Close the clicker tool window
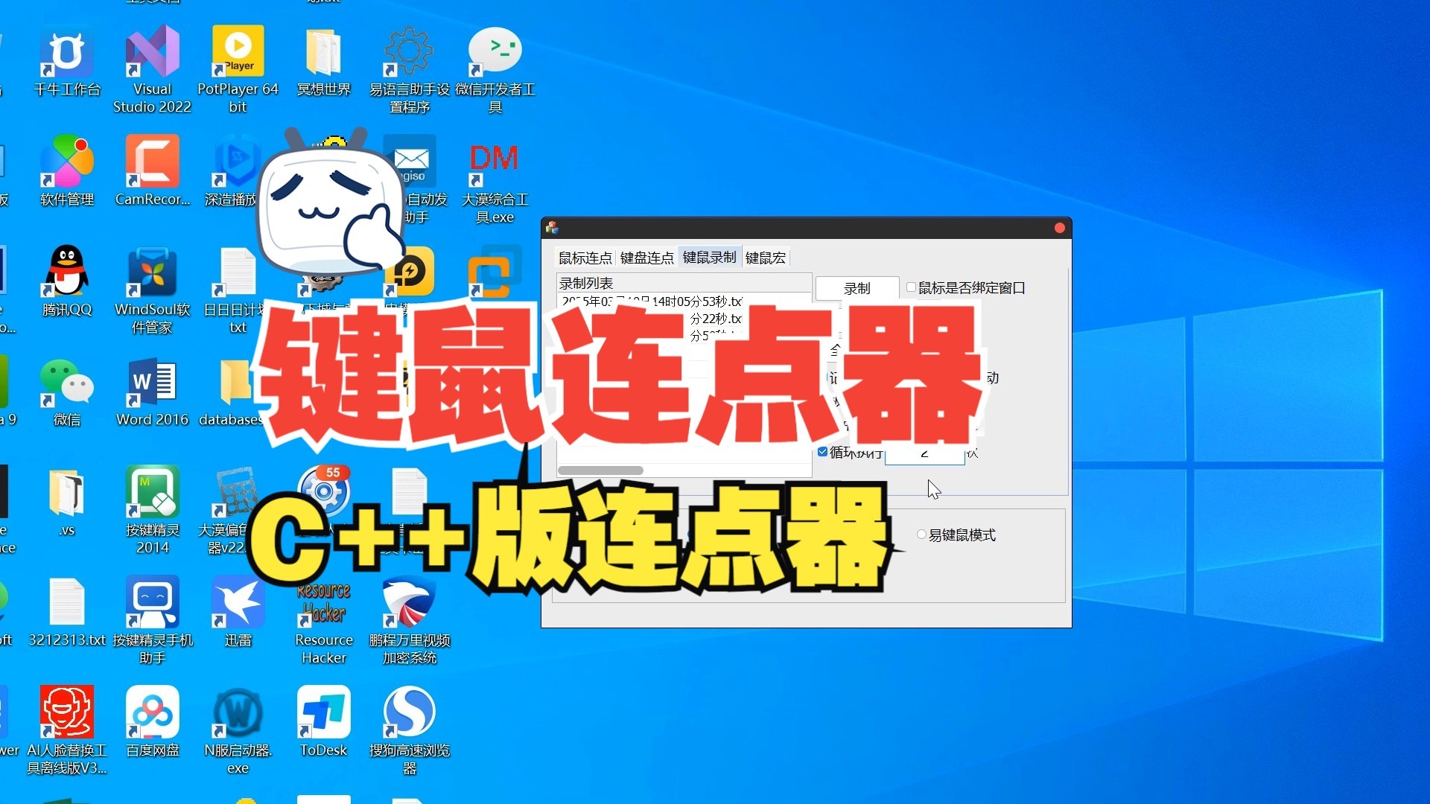 point(1059,228)
